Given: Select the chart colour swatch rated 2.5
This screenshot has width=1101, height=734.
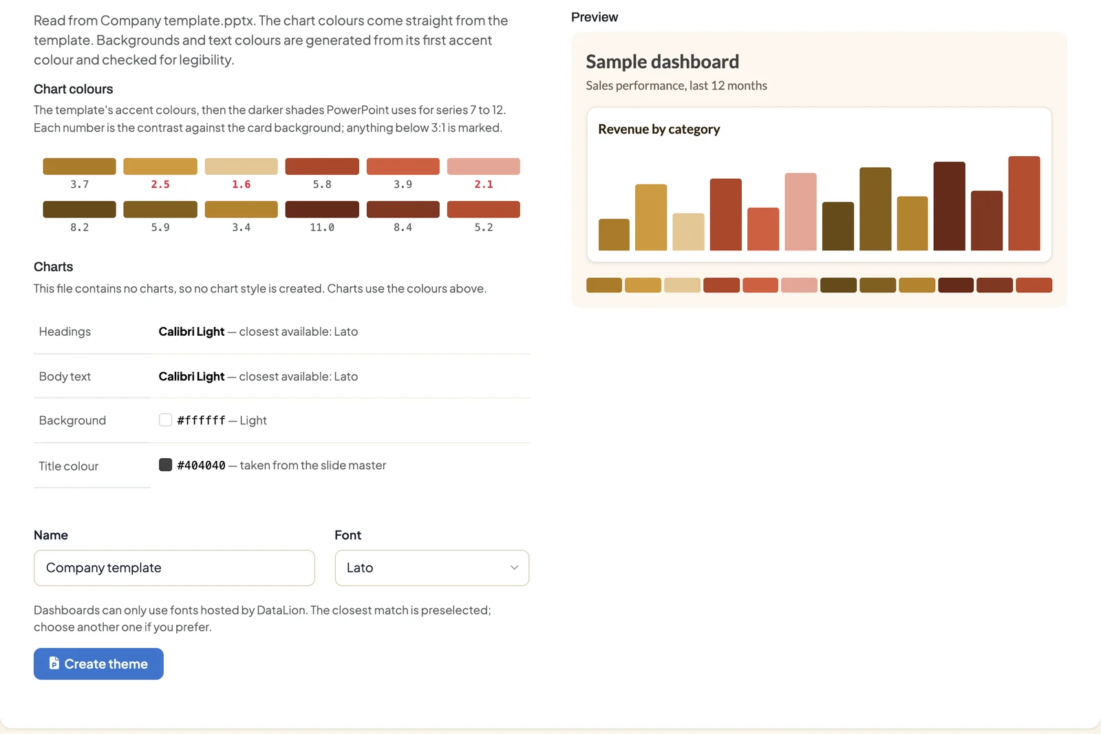Looking at the screenshot, I should click(x=160, y=166).
